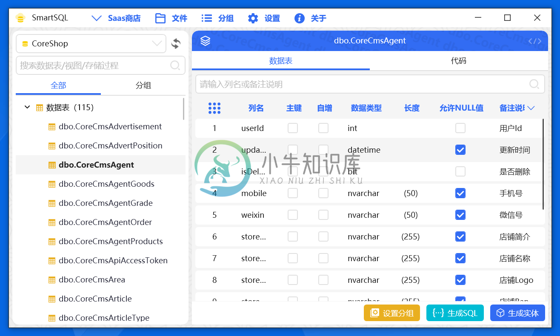Image resolution: width=560 pixels, height=336 pixels.
Task: Click the table icon for dbo.CoreCmsAdvertPosition
Action: (52, 146)
